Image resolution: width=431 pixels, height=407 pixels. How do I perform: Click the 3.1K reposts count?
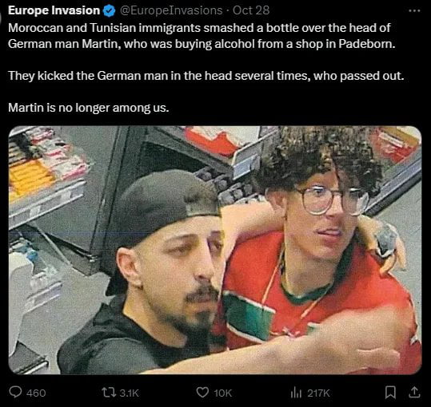click(129, 393)
